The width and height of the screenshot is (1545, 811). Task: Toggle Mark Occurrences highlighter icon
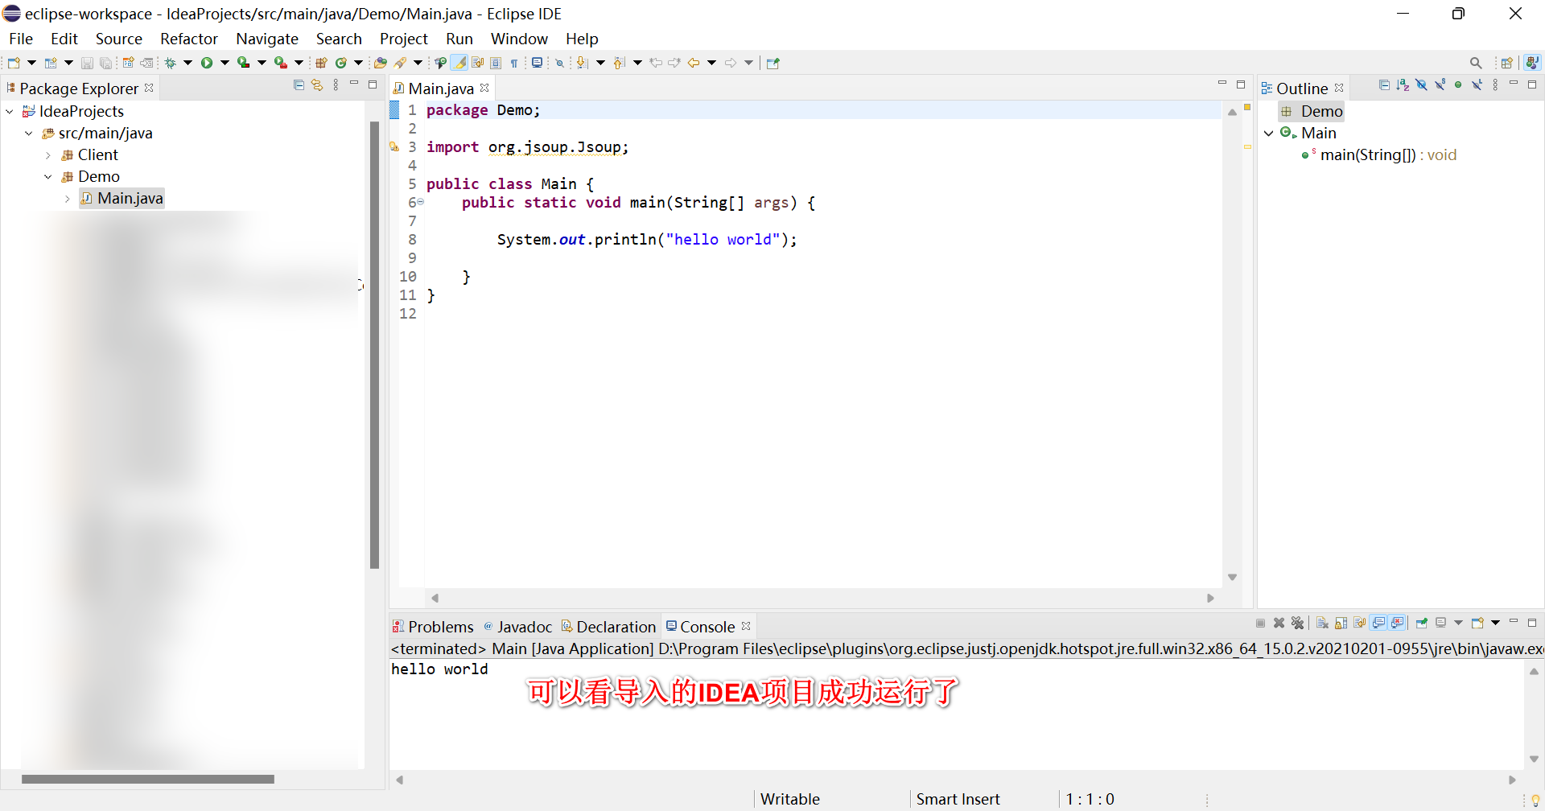tap(459, 63)
